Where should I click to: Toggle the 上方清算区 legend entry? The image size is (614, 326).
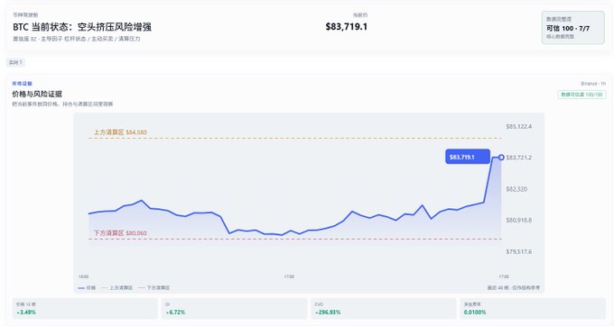click(x=117, y=288)
